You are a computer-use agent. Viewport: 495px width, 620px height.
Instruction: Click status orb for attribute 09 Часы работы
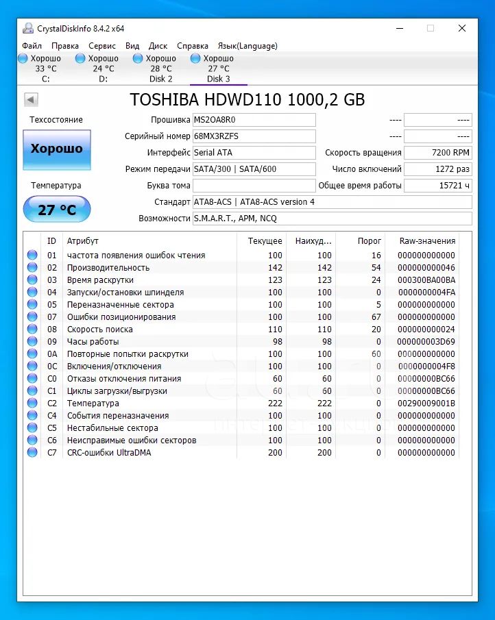[32, 341]
